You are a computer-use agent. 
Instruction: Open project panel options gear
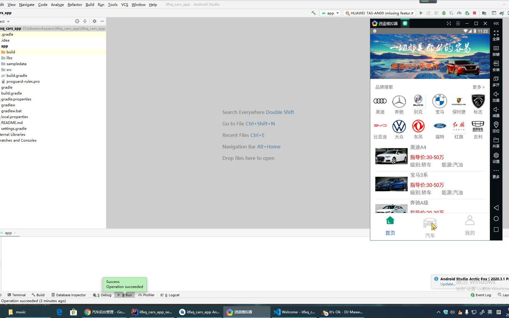95,21
